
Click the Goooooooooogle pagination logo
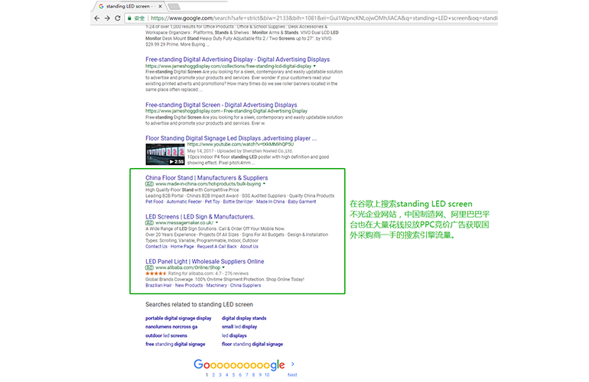click(239, 364)
